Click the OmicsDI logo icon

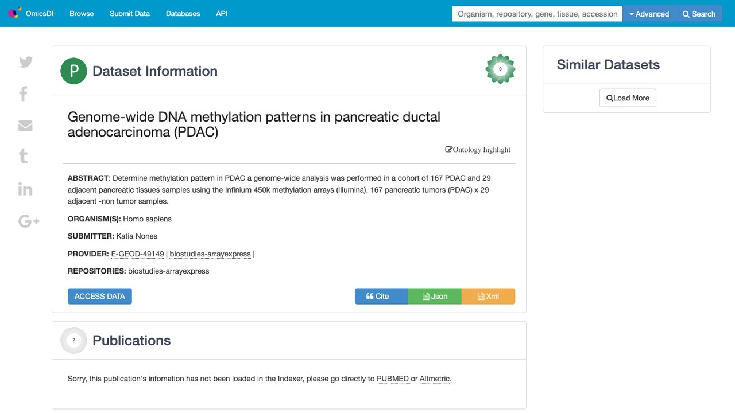(x=15, y=13)
